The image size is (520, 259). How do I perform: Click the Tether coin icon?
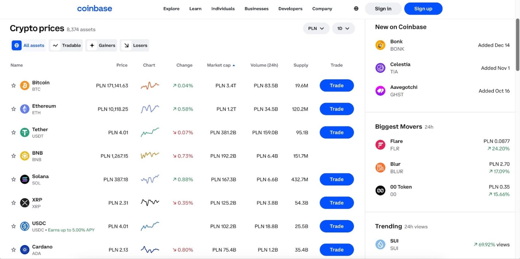pos(24,132)
